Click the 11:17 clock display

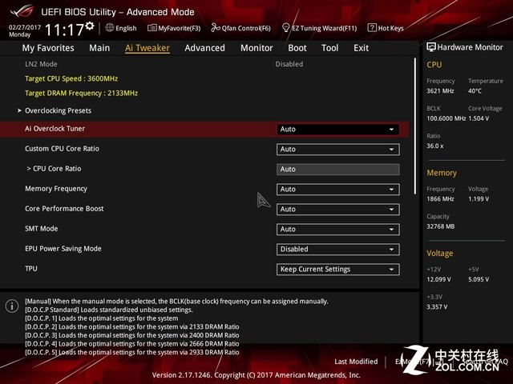click(x=64, y=30)
